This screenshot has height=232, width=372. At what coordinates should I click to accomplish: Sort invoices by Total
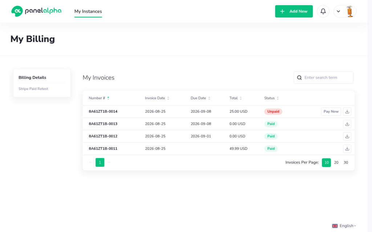pos(235,98)
